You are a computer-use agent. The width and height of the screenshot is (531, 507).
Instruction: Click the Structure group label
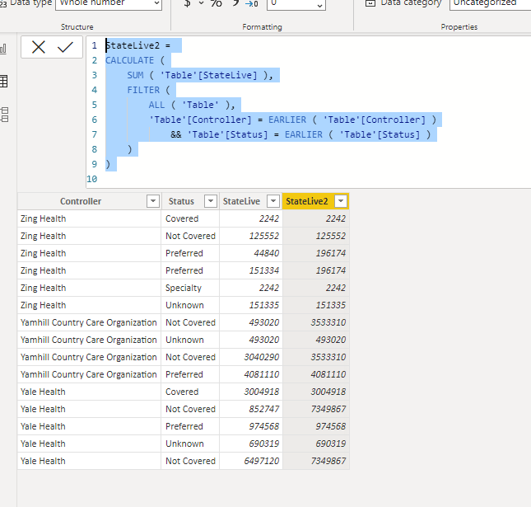(77, 26)
